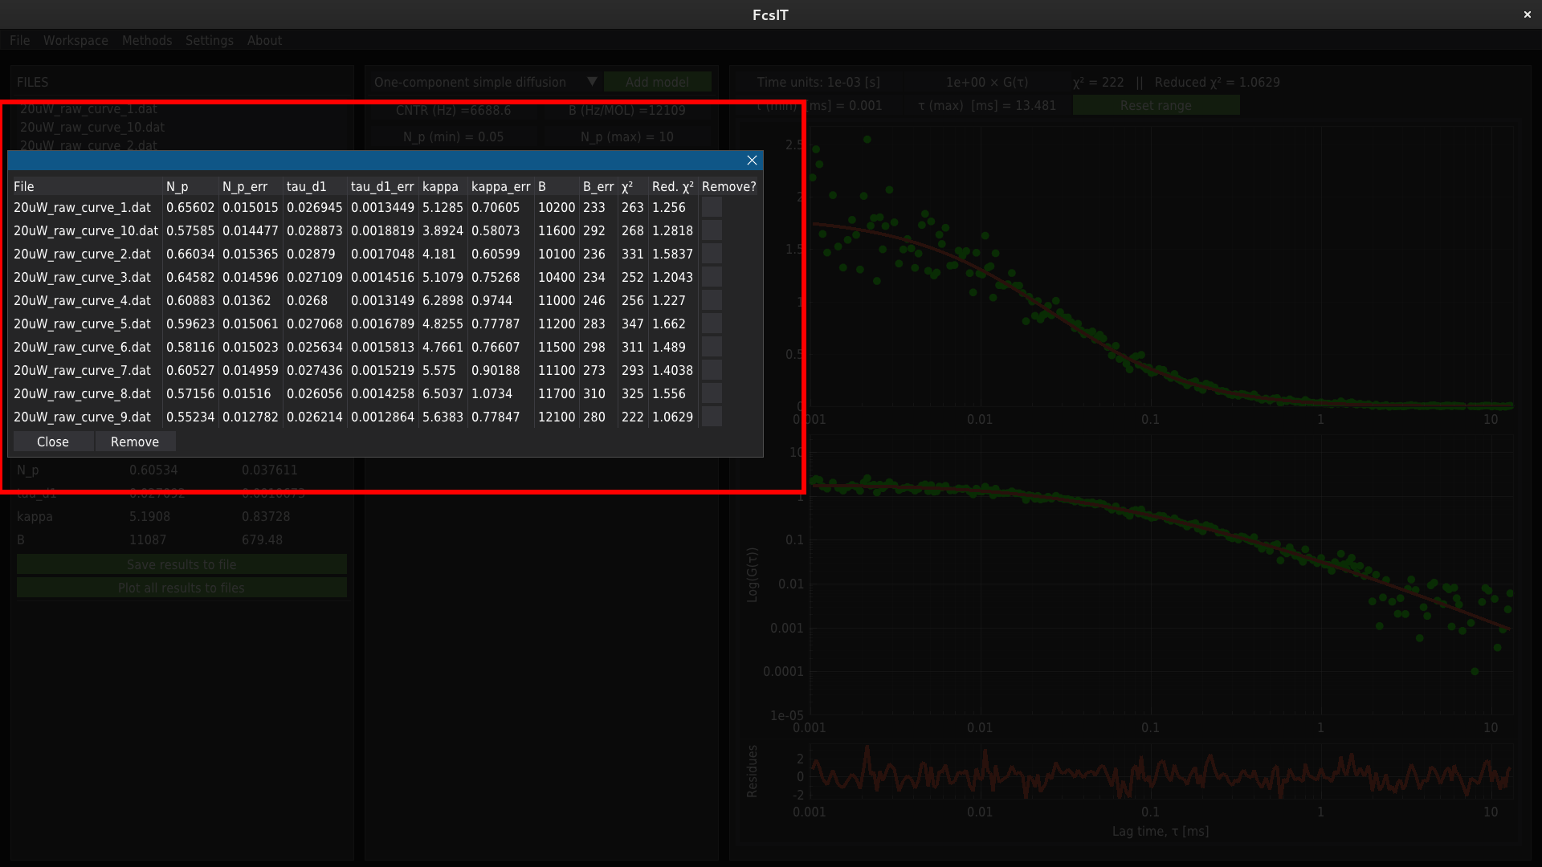This screenshot has height=867, width=1542.
Task: Click Save results to file
Action: pyautogui.click(x=182, y=565)
